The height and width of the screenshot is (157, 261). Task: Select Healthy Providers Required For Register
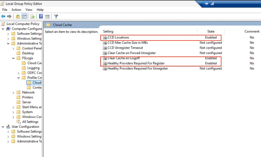tap(136, 63)
